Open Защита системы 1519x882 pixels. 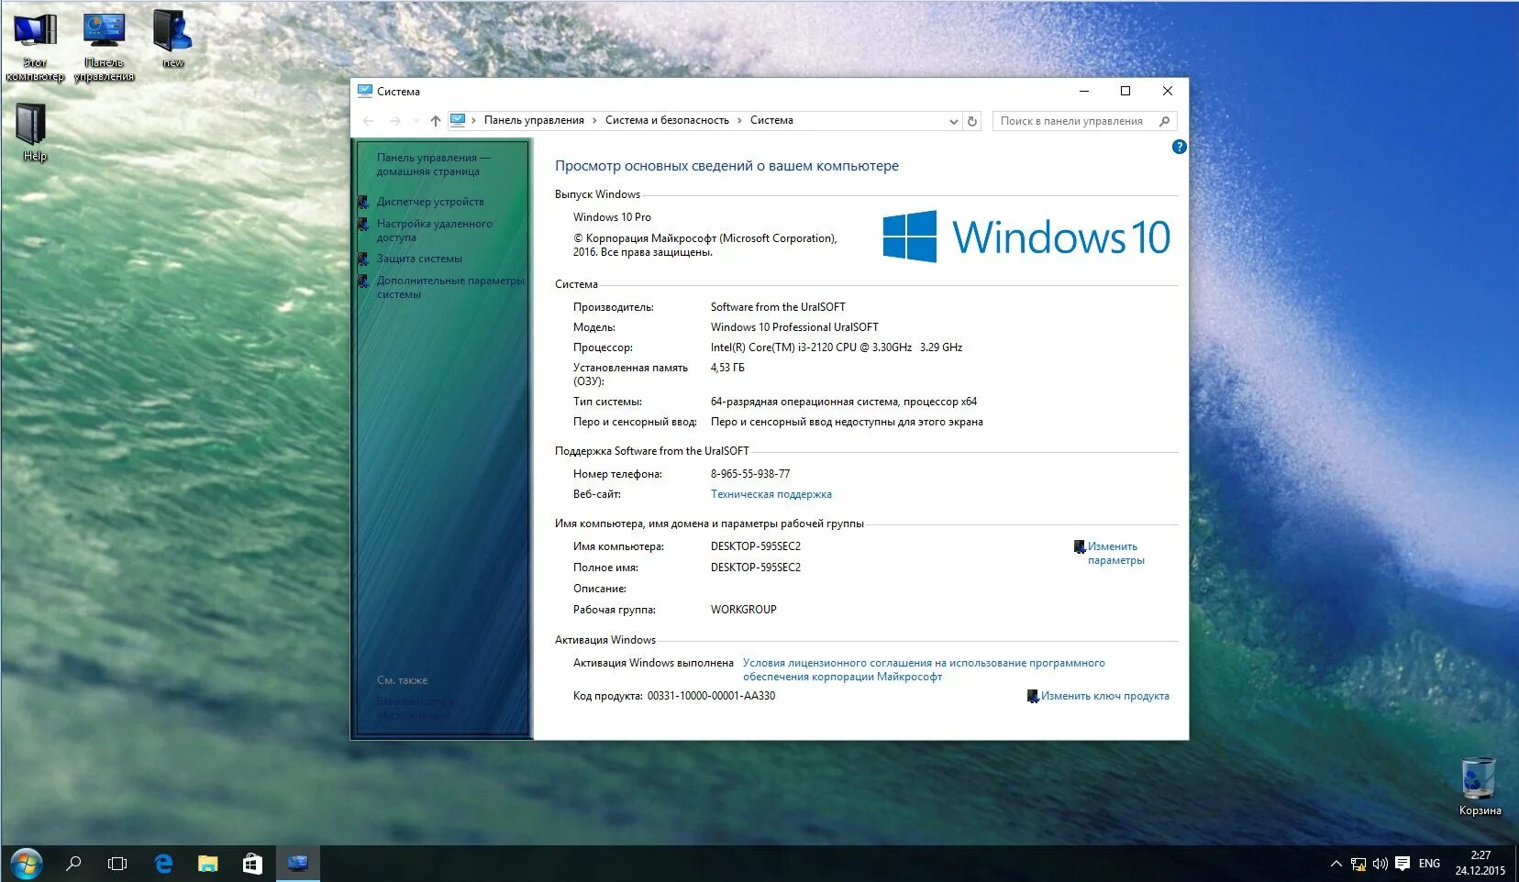pyautogui.click(x=419, y=259)
